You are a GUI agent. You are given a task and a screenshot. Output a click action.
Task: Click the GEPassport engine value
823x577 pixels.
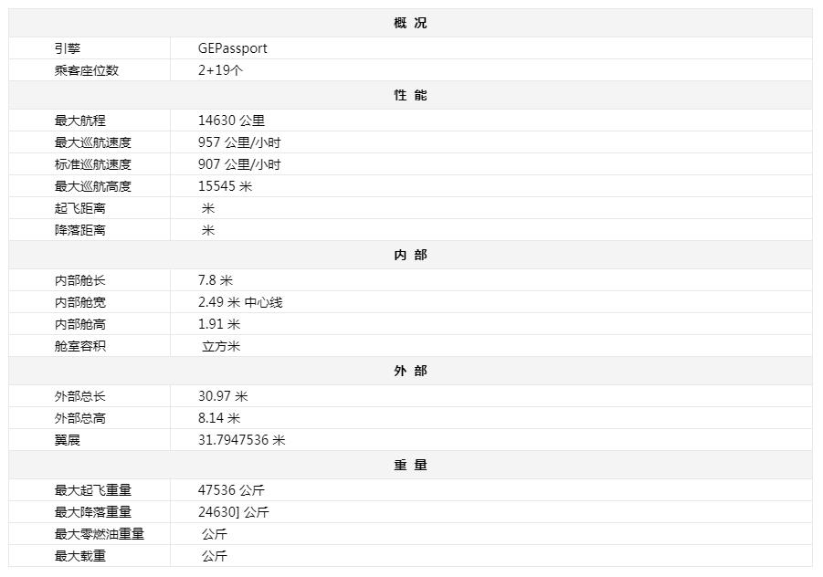233,48
